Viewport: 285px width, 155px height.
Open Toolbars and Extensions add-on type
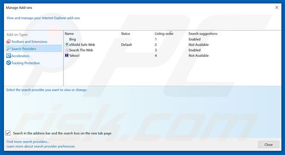pyautogui.click(x=29, y=42)
